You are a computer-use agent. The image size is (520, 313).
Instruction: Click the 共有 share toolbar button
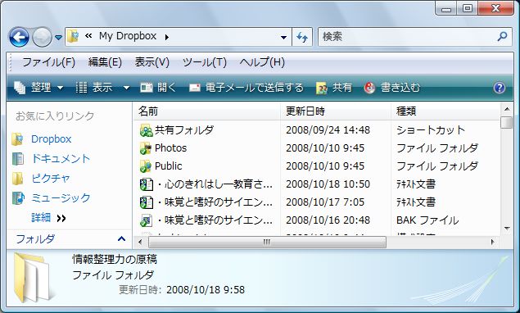[333, 88]
